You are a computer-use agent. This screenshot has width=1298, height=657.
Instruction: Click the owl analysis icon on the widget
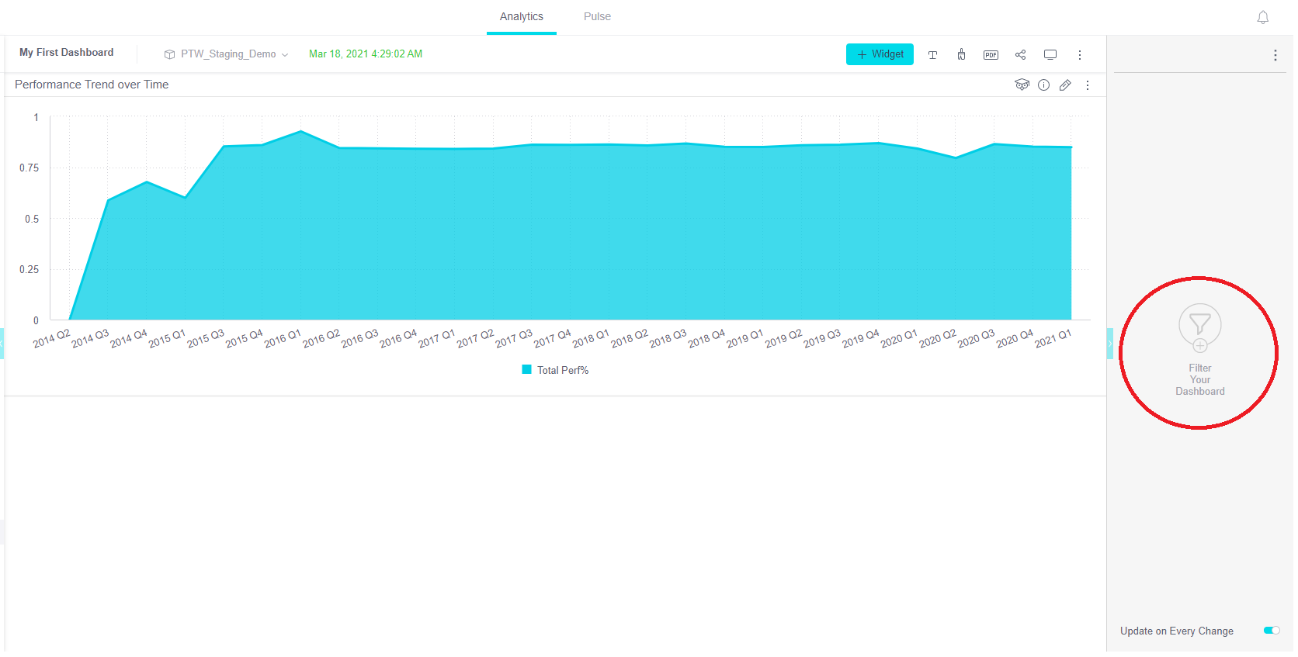1022,85
